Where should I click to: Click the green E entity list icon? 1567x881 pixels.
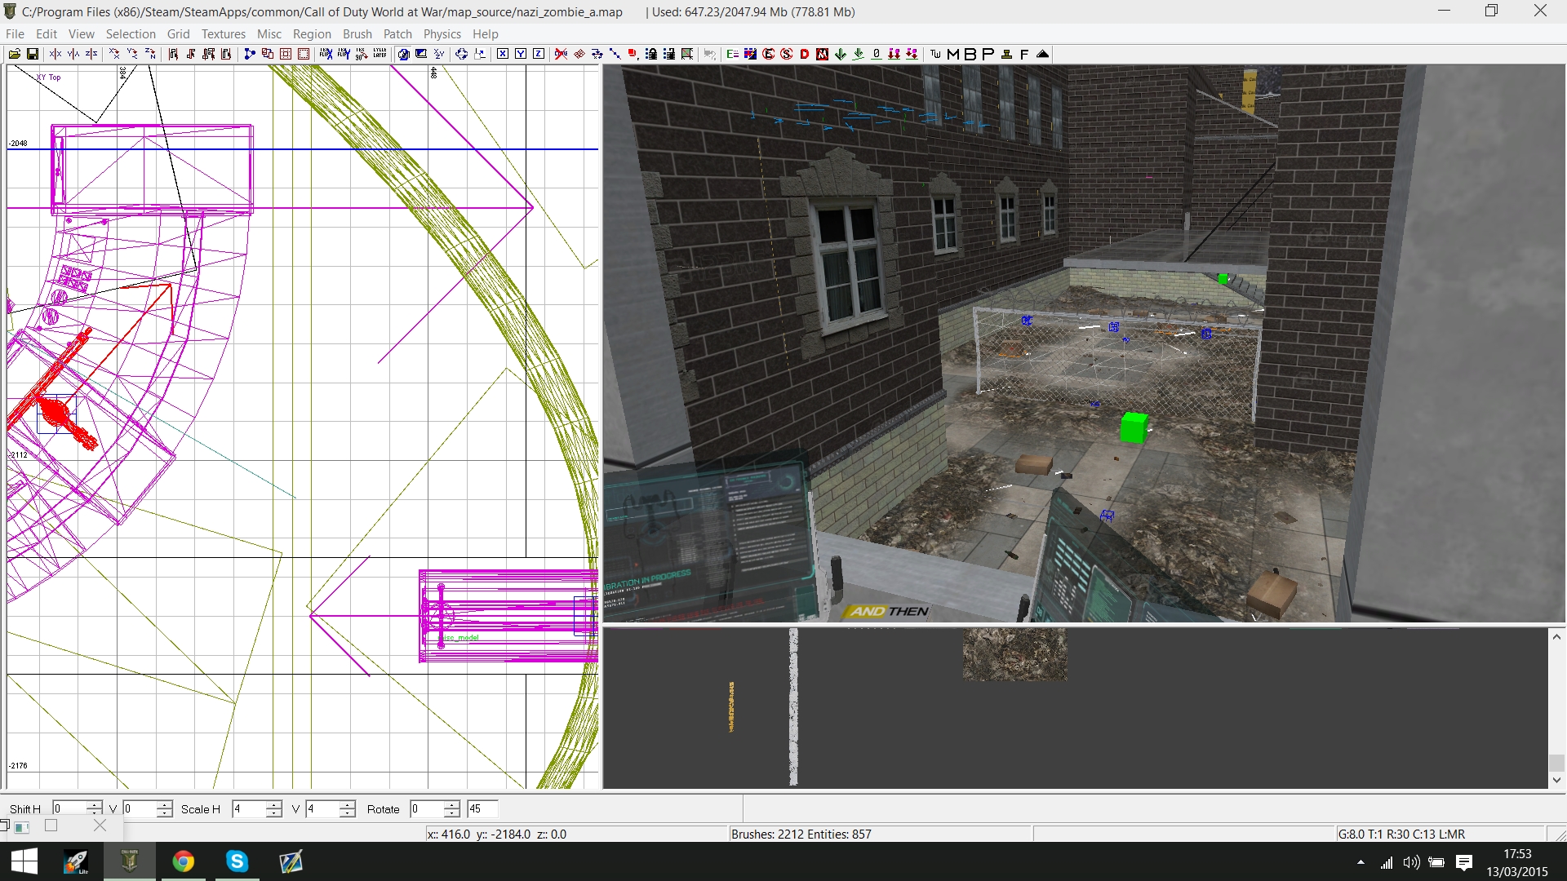click(x=733, y=54)
